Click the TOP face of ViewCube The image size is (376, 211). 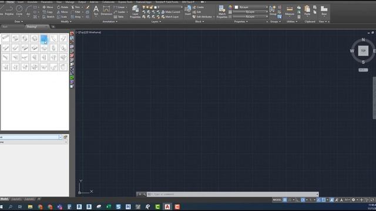363,51
